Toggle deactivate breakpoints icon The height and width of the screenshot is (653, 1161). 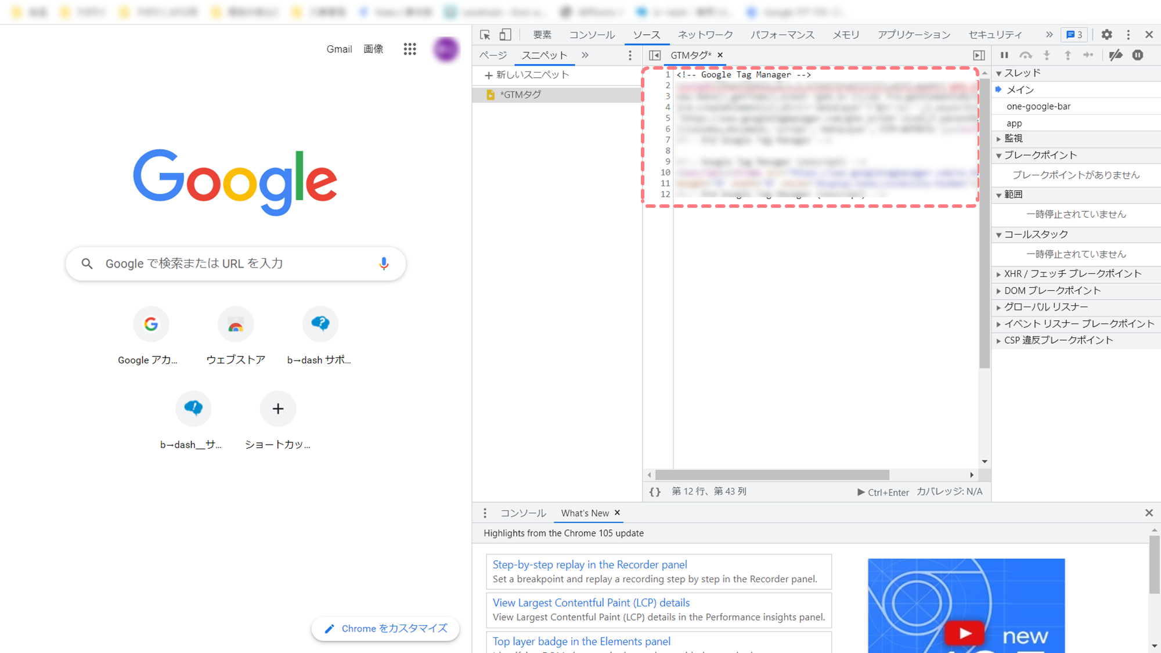tap(1115, 55)
